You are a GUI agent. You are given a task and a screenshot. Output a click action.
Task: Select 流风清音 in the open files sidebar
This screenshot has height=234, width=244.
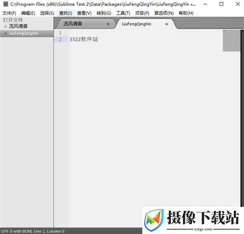[x=18, y=26]
